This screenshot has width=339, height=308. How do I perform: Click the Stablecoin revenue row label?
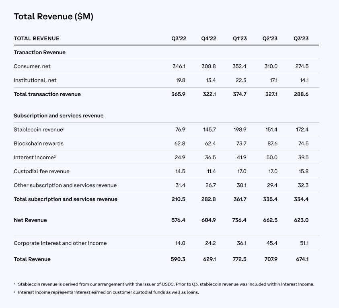pyautogui.click(x=39, y=129)
